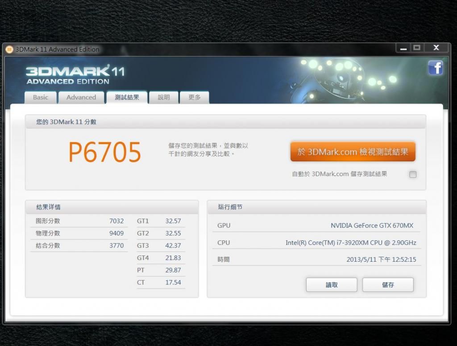Viewport: 457px width, 346px height.
Task: Minimize the 3DMark 11 window
Action: pyautogui.click(x=403, y=48)
